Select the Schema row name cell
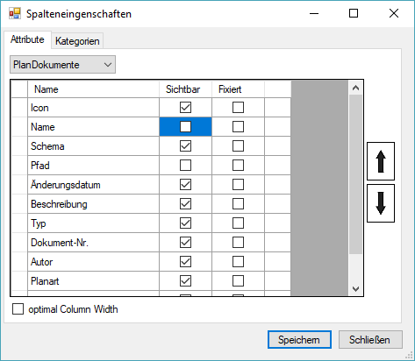 [x=94, y=146]
